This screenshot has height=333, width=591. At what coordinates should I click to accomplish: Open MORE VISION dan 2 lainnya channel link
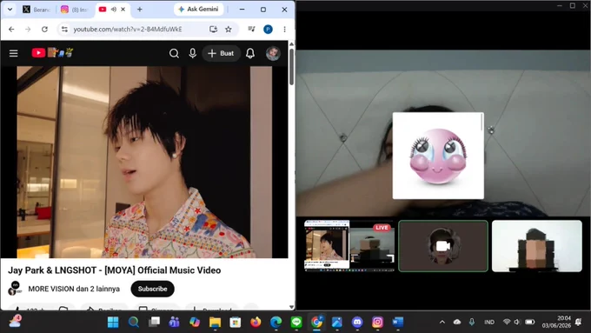[74, 289]
